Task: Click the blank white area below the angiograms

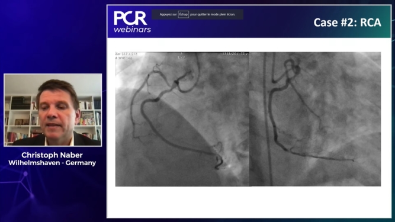Action: coord(249,202)
